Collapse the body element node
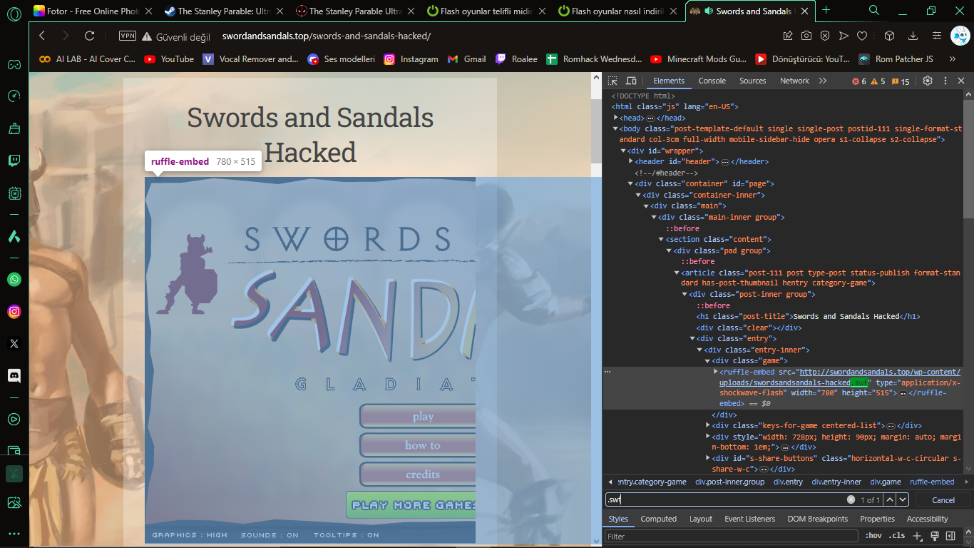The image size is (974, 548). point(616,129)
